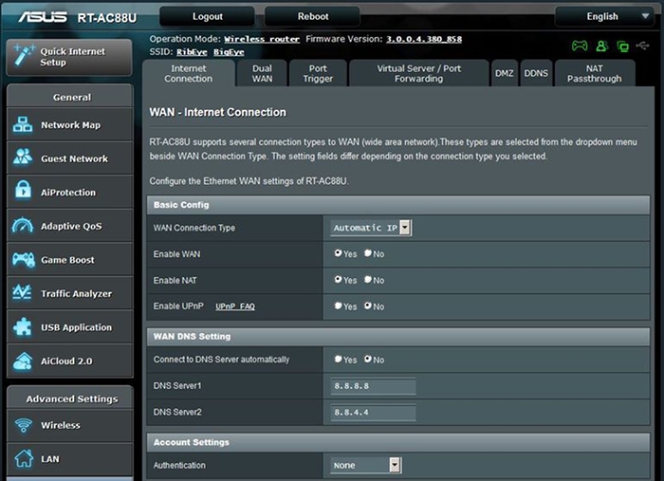Viewport: 664px width, 481px height.
Task: Click the WAN DNS Setting section header
Action: click(x=398, y=337)
